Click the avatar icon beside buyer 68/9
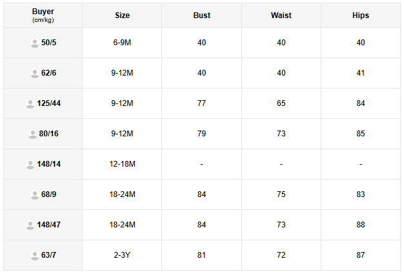 34,194
